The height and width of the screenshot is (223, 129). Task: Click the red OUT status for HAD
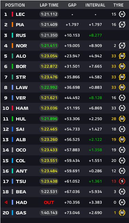click(49, 202)
